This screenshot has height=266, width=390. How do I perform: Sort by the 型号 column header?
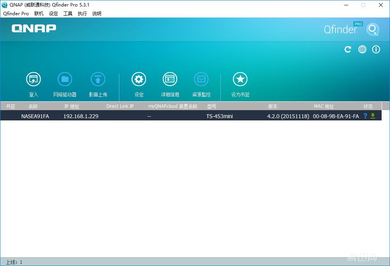click(x=212, y=106)
